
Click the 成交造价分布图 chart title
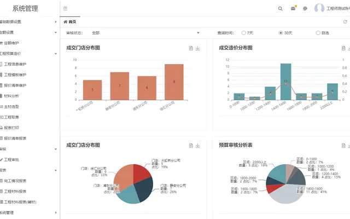tap(236, 48)
